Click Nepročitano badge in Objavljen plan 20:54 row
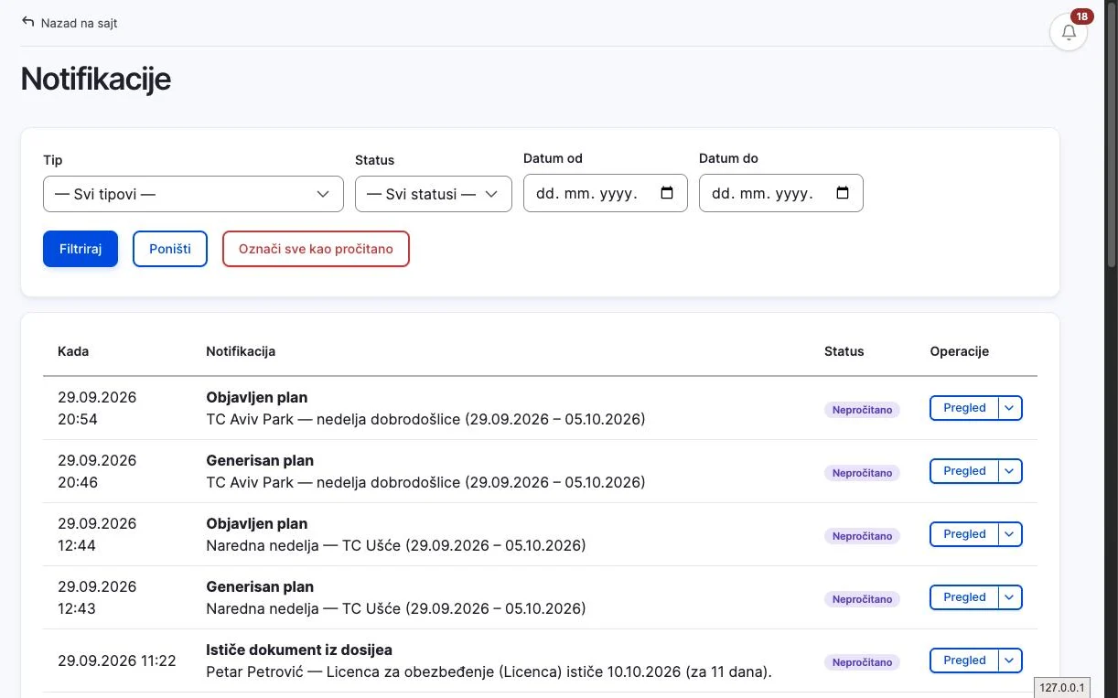 pos(863,411)
